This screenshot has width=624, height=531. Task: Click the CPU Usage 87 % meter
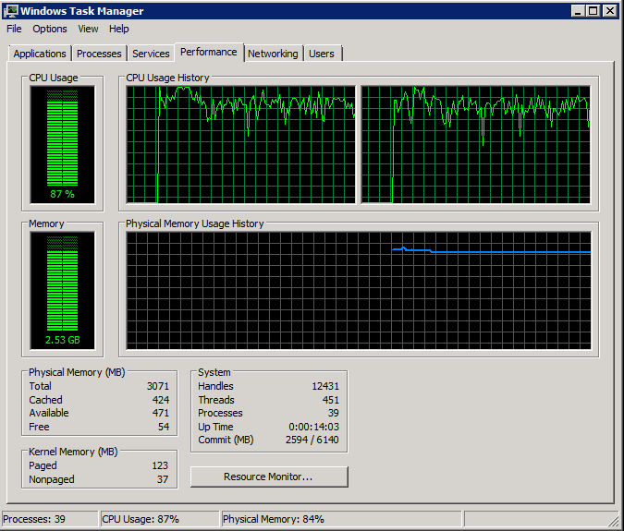click(x=63, y=145)
